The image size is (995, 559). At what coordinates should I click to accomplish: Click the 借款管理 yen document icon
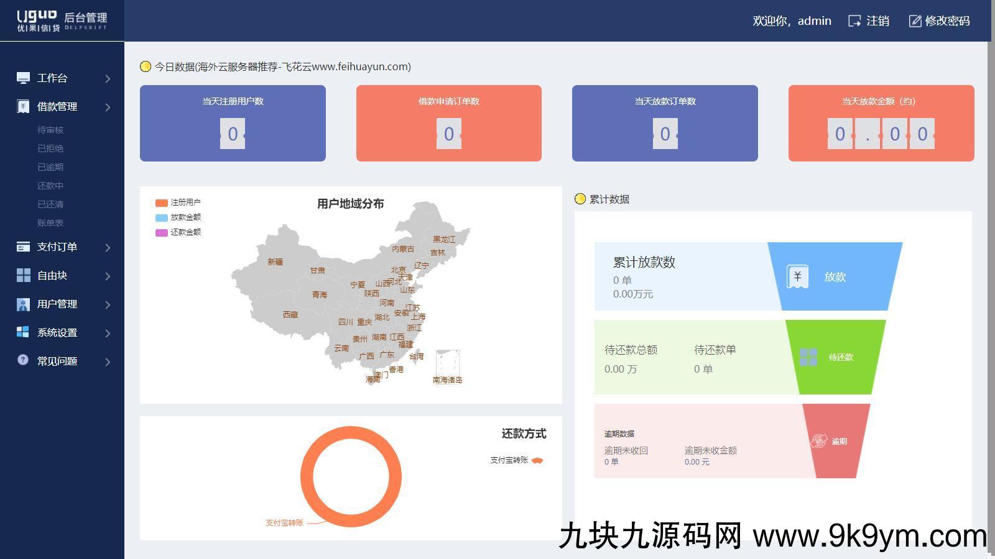tap(23, 107)
